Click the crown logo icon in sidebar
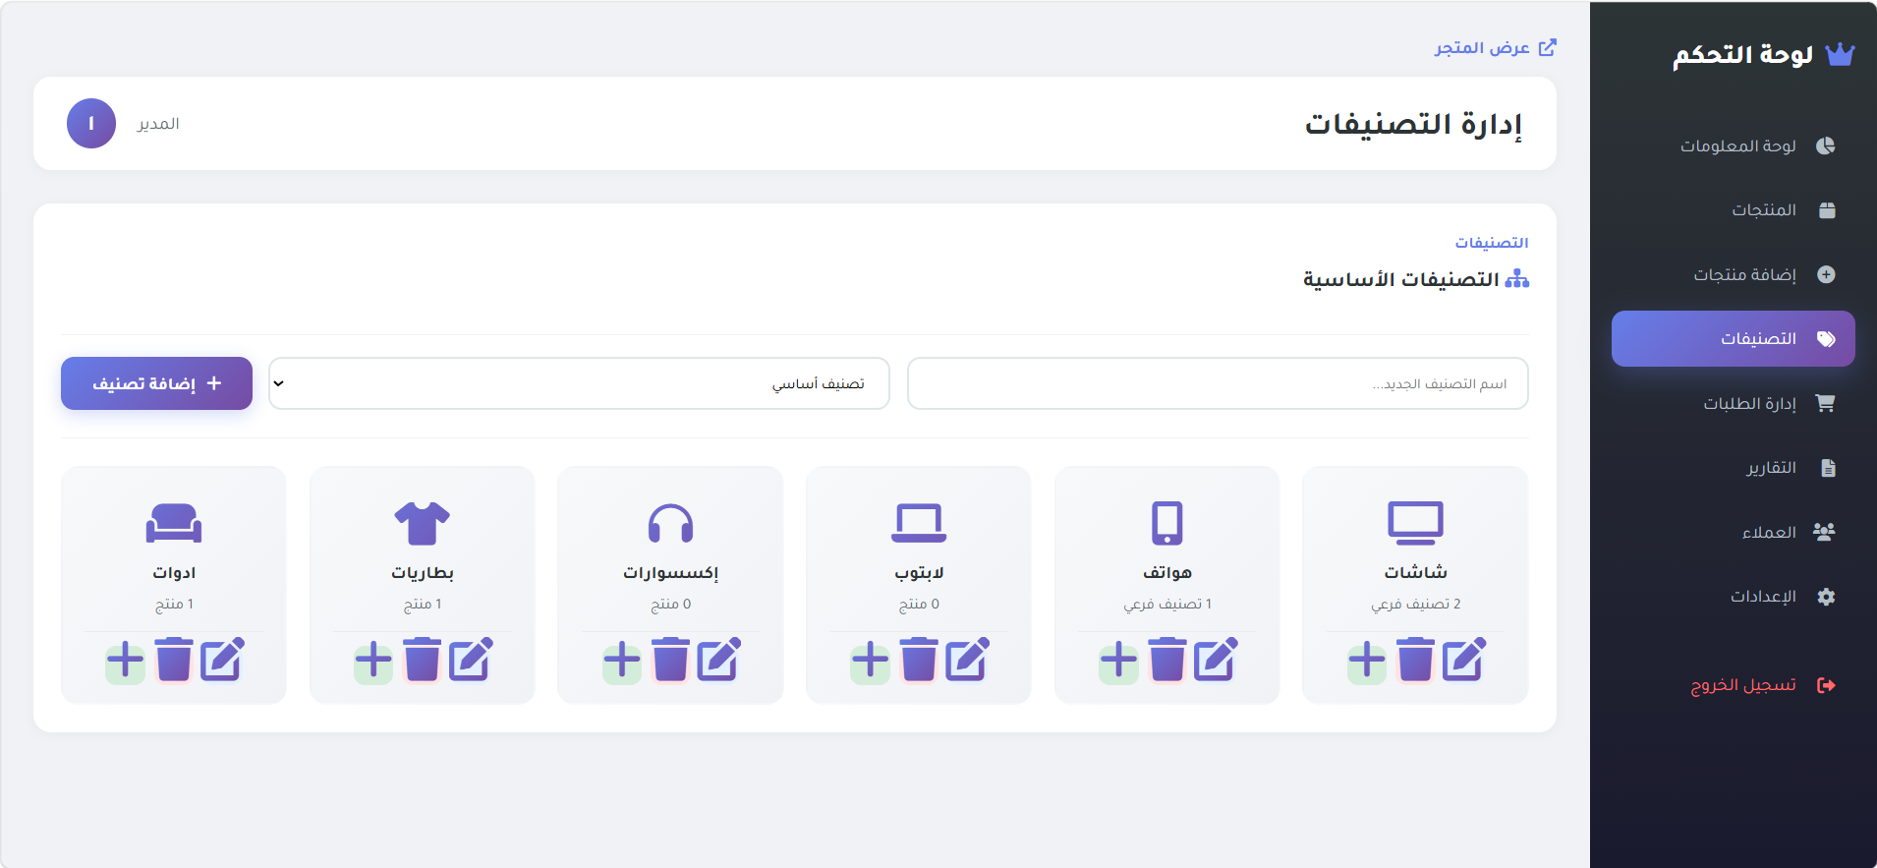 tap(1840, 54)
